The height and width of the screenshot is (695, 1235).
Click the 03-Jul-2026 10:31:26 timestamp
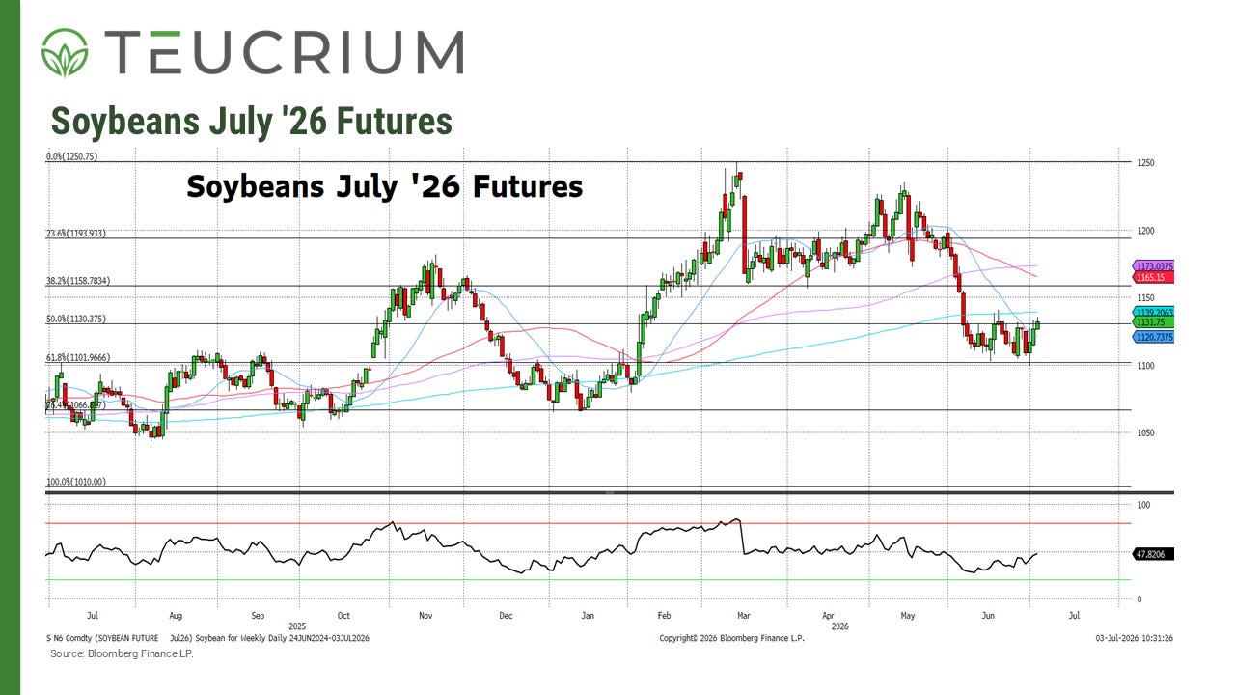pyautogui.click(x=1134, y=638)
